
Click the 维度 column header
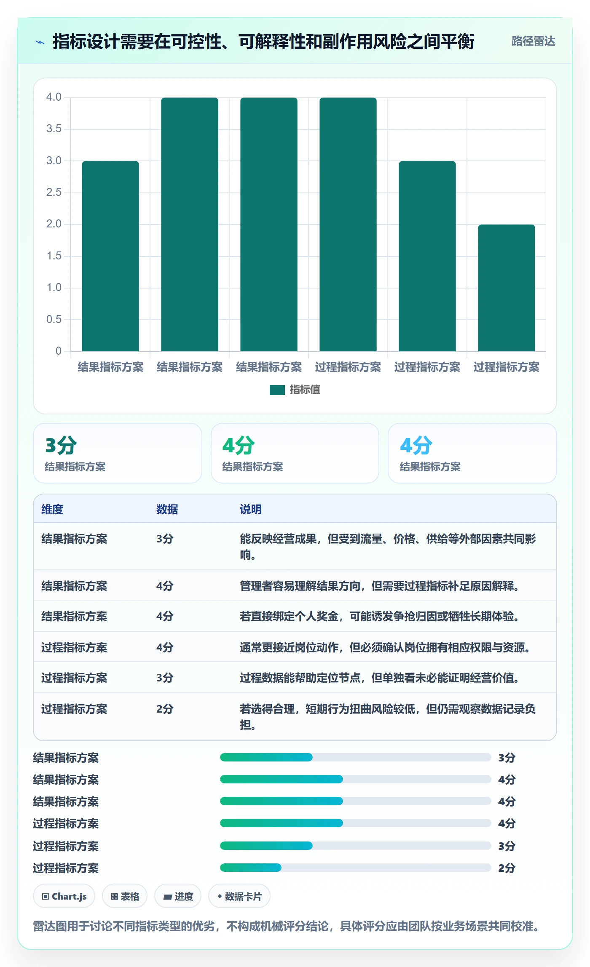coord(52,509)
